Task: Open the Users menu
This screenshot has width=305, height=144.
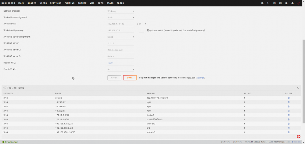Action: click(x=43, y=3)
